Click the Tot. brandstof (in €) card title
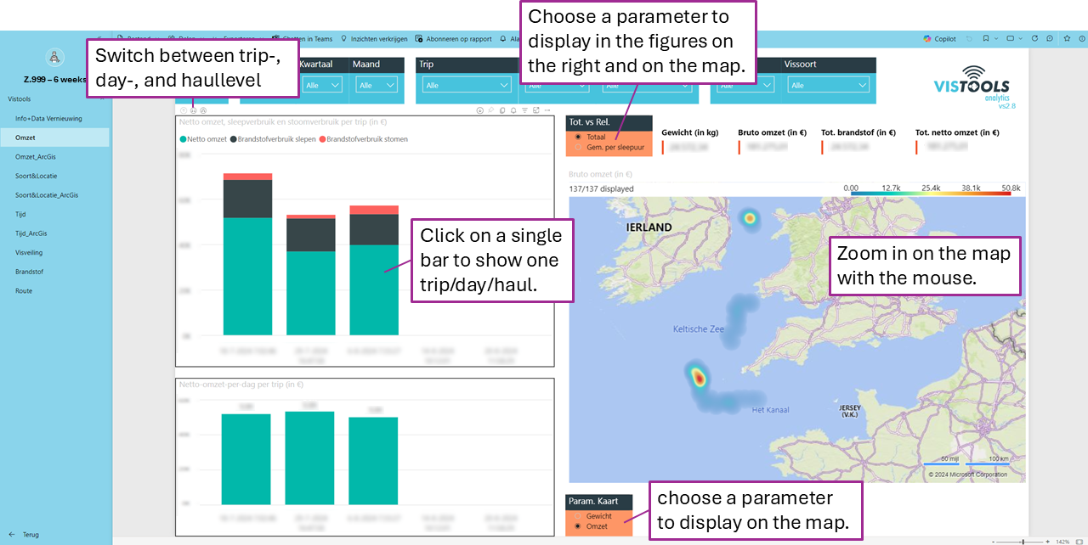The height and width of the screenshot is (545, 1088). [x=858, y=132]
